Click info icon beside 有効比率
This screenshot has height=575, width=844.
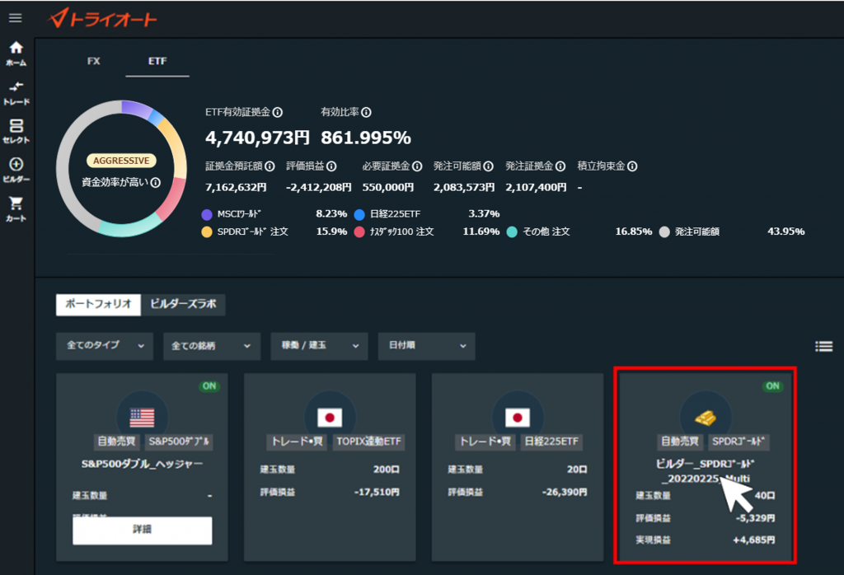pyautogui.click(x=366, y=112)
